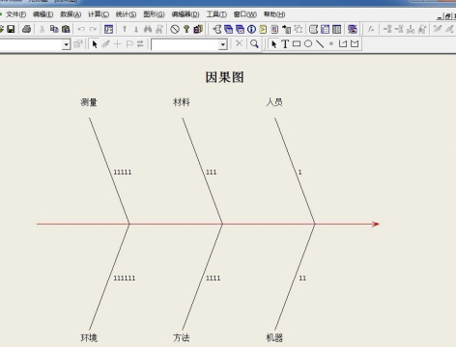The image size is (456, 347).
Task: Click the Redo arrow icon
Action: pos(93,29)
